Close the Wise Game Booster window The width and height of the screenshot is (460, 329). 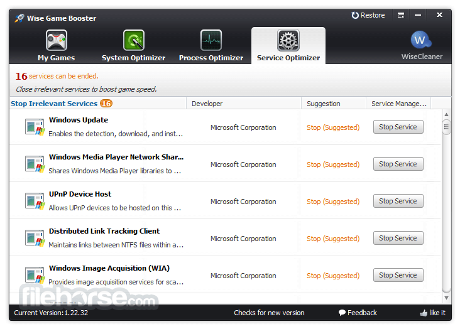[x=439, y=14]
